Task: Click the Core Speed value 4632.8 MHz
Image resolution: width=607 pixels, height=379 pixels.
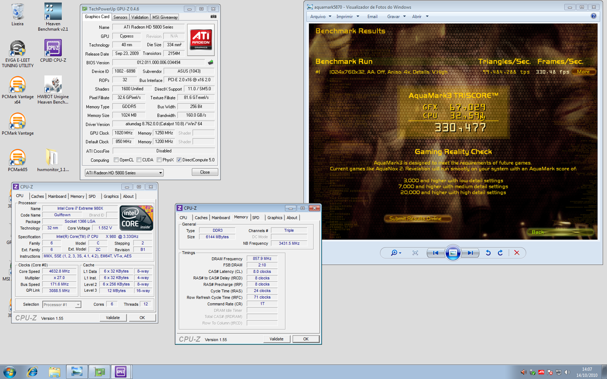Action: [60, 271]
